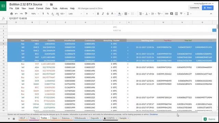
Task: Format as percent
Action: pos(48,14)
